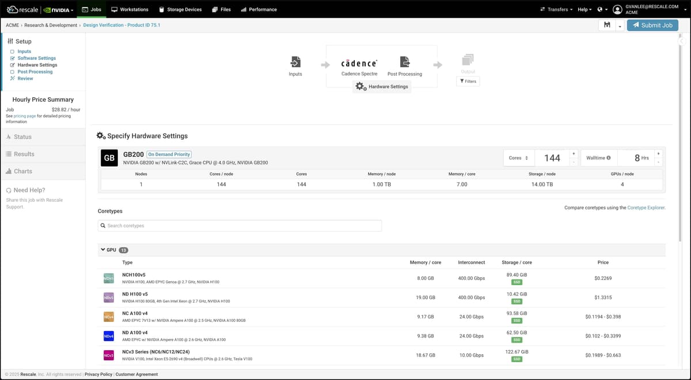
Task: Click the Filters button
Action: click(468, 81)
